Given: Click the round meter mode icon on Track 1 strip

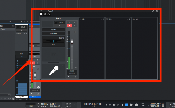Looking at the screenshot, I should (x=38, y=87).
